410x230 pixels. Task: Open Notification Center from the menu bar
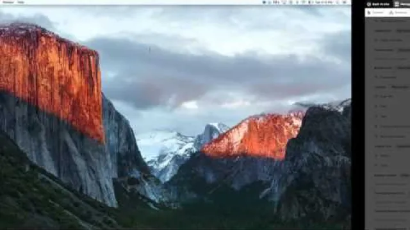[x=345, y=2]
